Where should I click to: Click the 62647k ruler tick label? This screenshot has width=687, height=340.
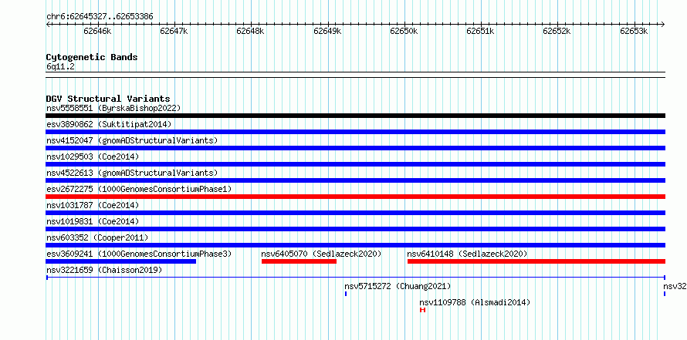pos(174,31)
